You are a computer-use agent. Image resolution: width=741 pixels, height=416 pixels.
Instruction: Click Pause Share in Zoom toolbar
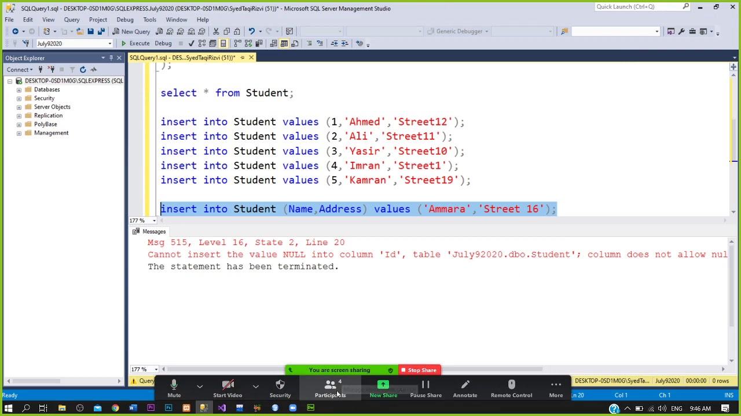[425, 388]
